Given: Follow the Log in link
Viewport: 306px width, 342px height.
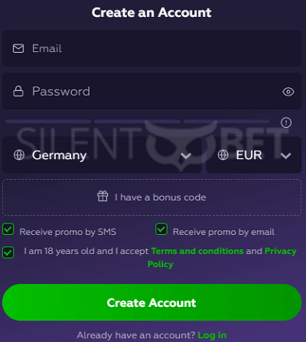Looking at the screenshot, I should (x=212, y=335).
